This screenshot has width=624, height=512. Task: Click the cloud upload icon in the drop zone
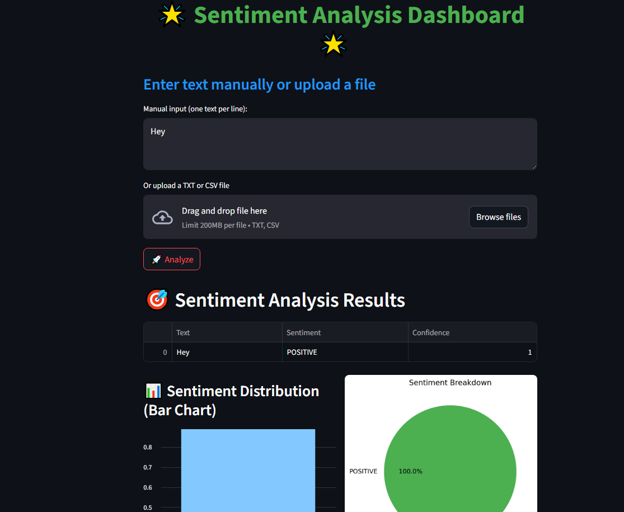tap(162, 217)
